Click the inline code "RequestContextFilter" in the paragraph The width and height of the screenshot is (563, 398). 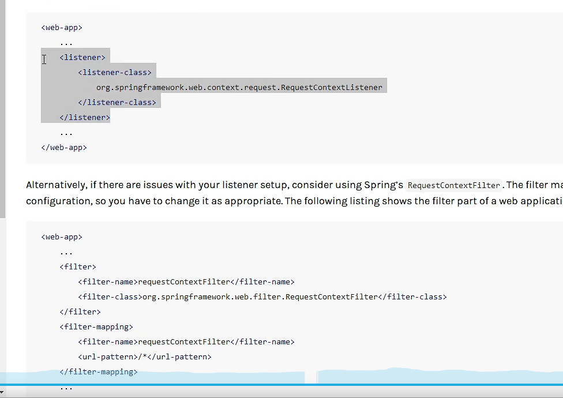(x=454, y=185)
